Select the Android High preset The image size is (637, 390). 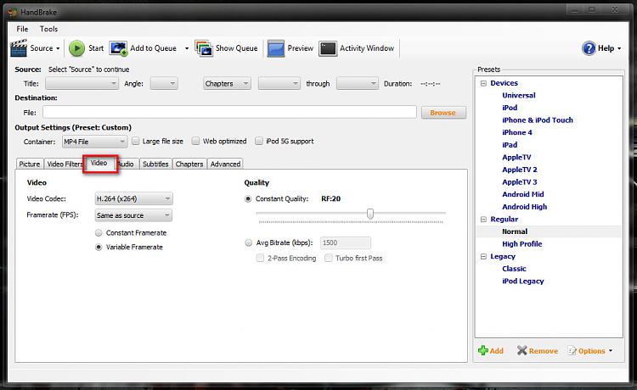click(525, 207)
